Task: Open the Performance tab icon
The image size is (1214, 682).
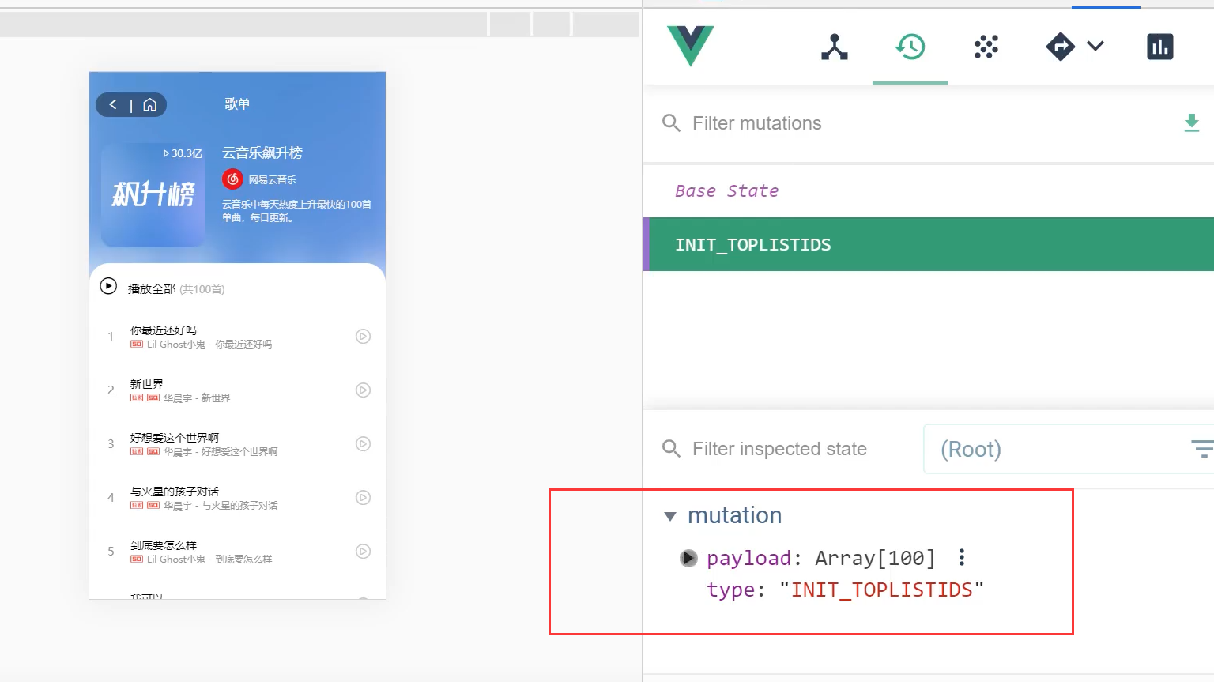Action: 1159,47
